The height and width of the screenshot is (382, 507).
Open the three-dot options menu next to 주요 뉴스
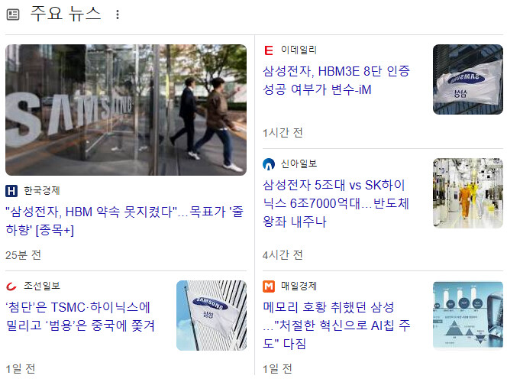[118, 15]
